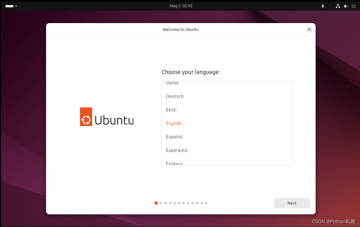
Task: Select Eesti from the language list
Action: point(227,110)
